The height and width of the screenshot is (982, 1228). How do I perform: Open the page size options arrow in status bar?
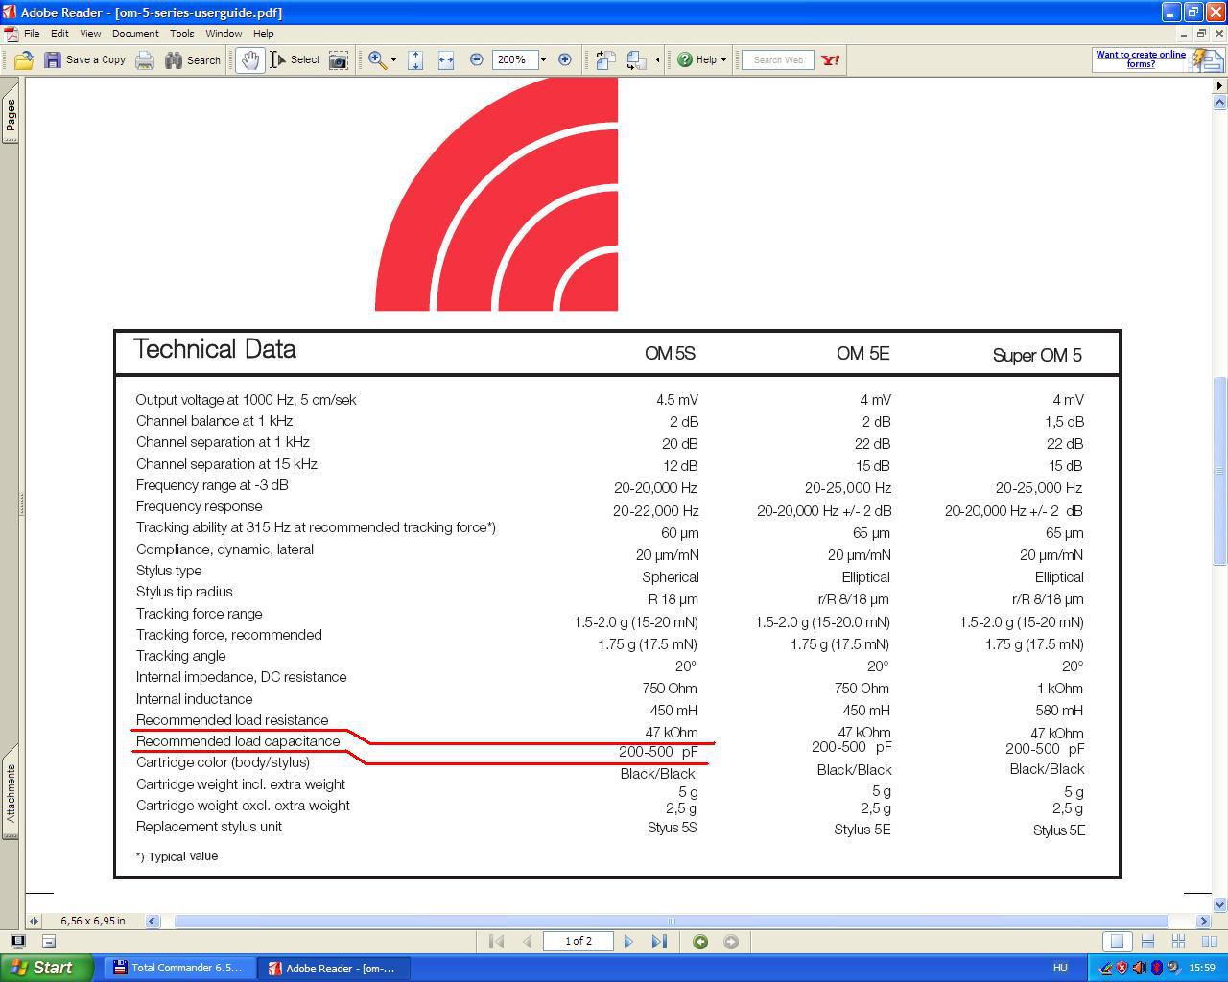point(35,921)
